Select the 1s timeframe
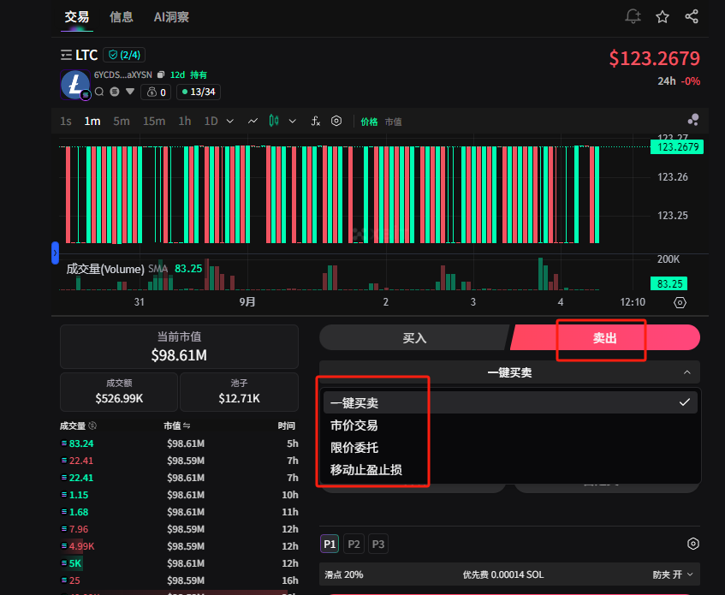This screenshot has width=725, height=595. click(66, 121)
